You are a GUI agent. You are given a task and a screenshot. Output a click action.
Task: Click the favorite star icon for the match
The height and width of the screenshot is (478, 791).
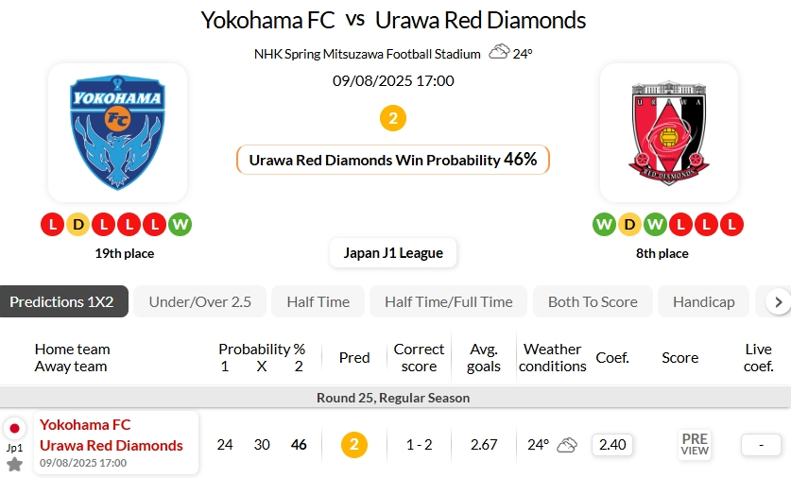pos(14,464)
